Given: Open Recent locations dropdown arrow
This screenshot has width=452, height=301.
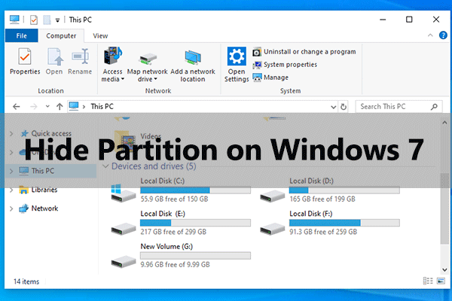Looking at the screenshot, I should point(47,107).
